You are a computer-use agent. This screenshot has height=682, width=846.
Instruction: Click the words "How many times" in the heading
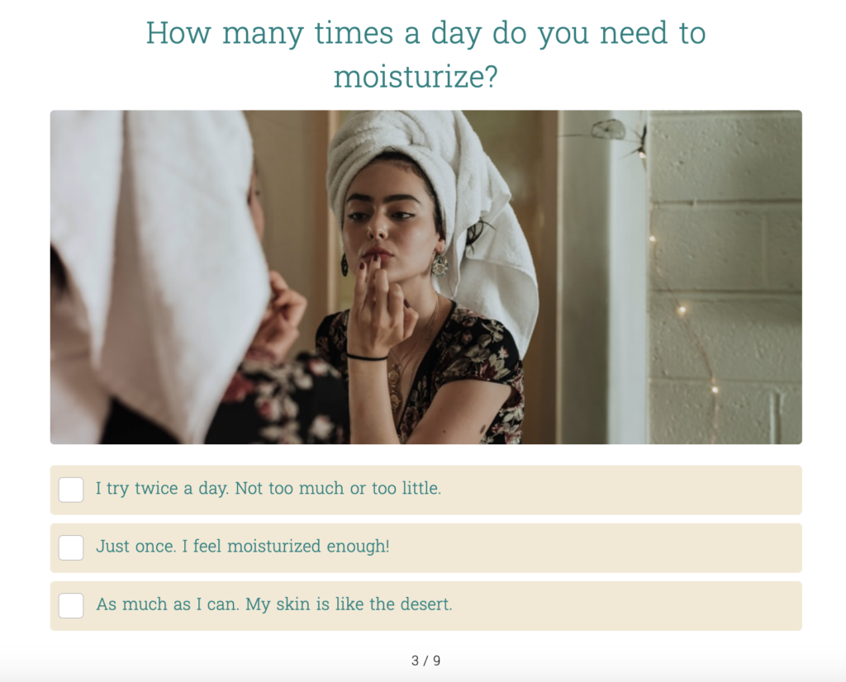coord(269,33)
